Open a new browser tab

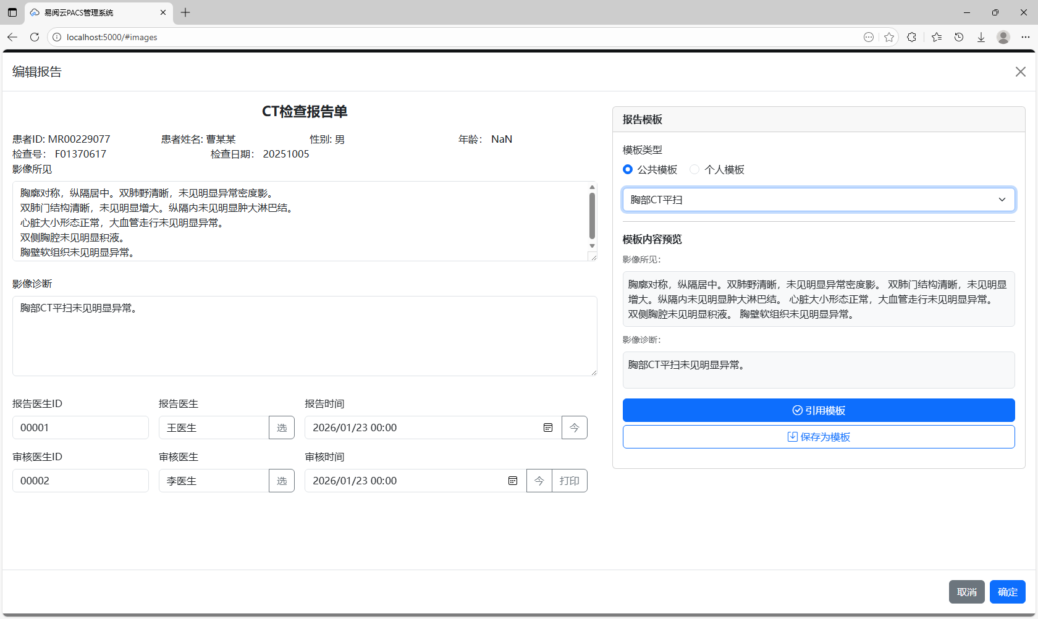[185, 12]
